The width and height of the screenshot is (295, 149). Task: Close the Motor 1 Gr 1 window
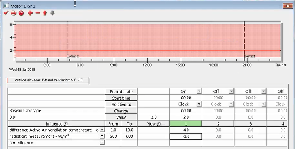tap(288, 6)
